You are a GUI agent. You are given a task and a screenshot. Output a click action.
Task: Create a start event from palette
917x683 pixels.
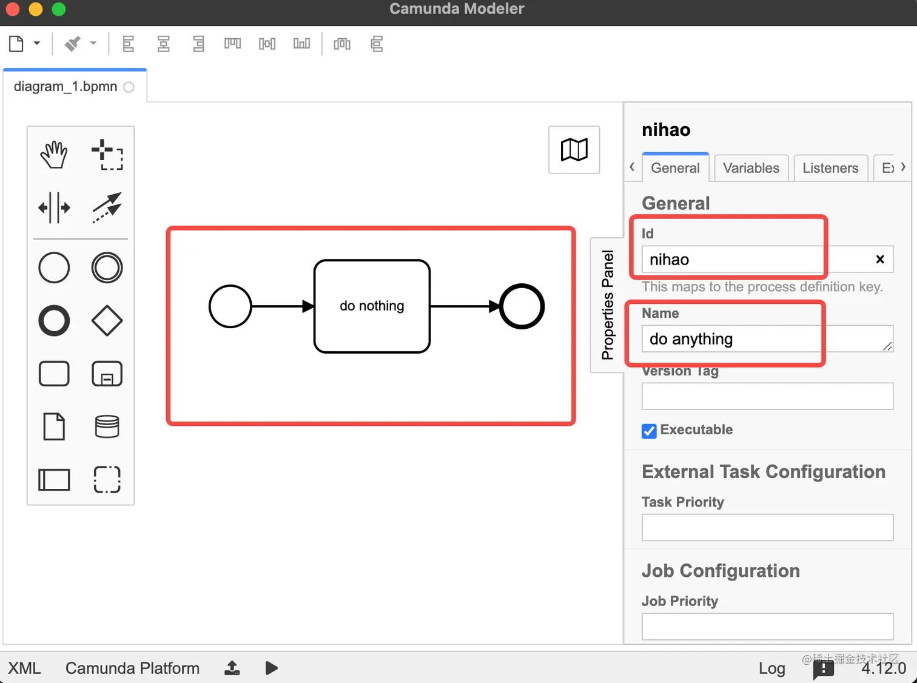click(54, 267)
